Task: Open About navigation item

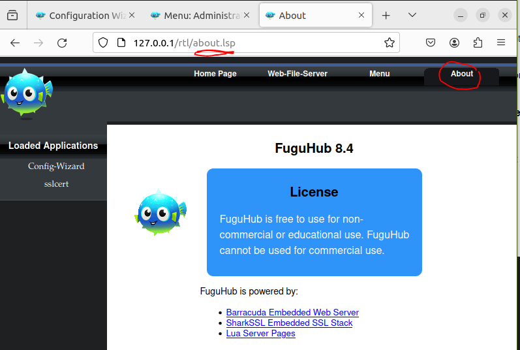Action: click(x=462, y=74)
